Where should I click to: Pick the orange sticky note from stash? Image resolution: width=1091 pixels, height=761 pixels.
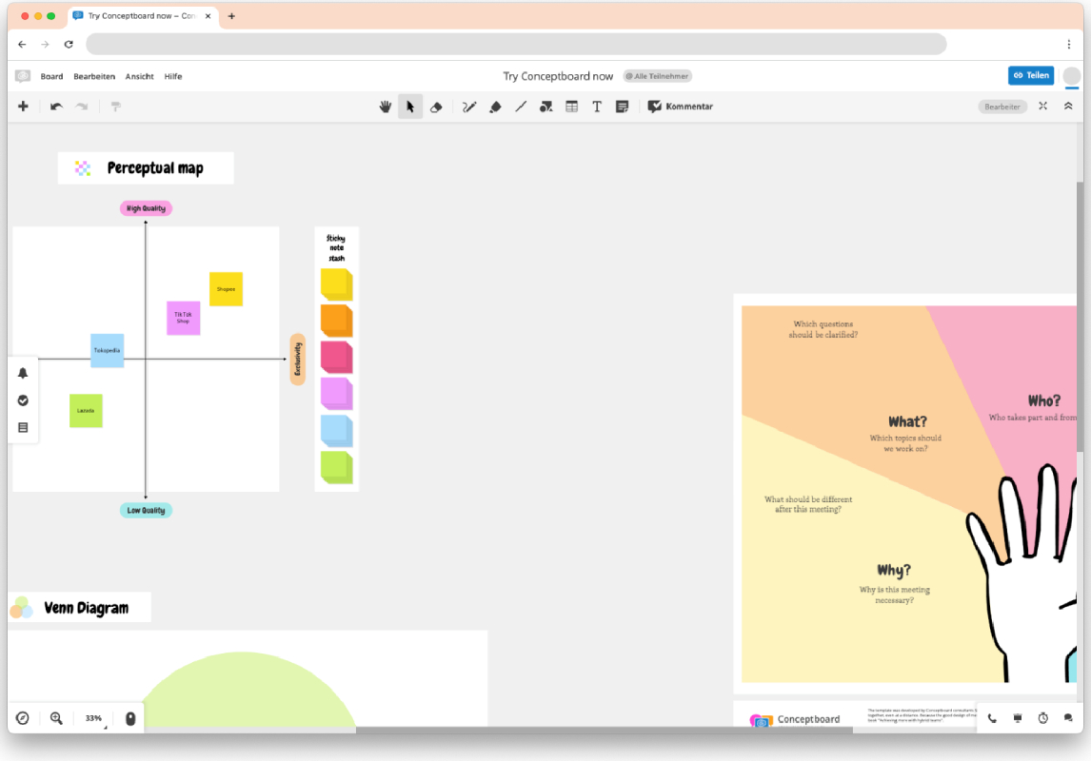[336, 321]
